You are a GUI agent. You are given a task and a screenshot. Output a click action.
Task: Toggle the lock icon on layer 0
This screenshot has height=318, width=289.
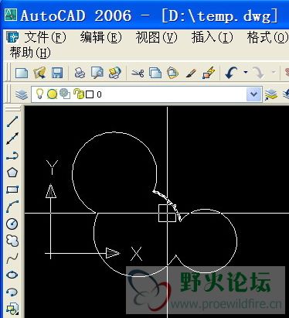point(79,94)
